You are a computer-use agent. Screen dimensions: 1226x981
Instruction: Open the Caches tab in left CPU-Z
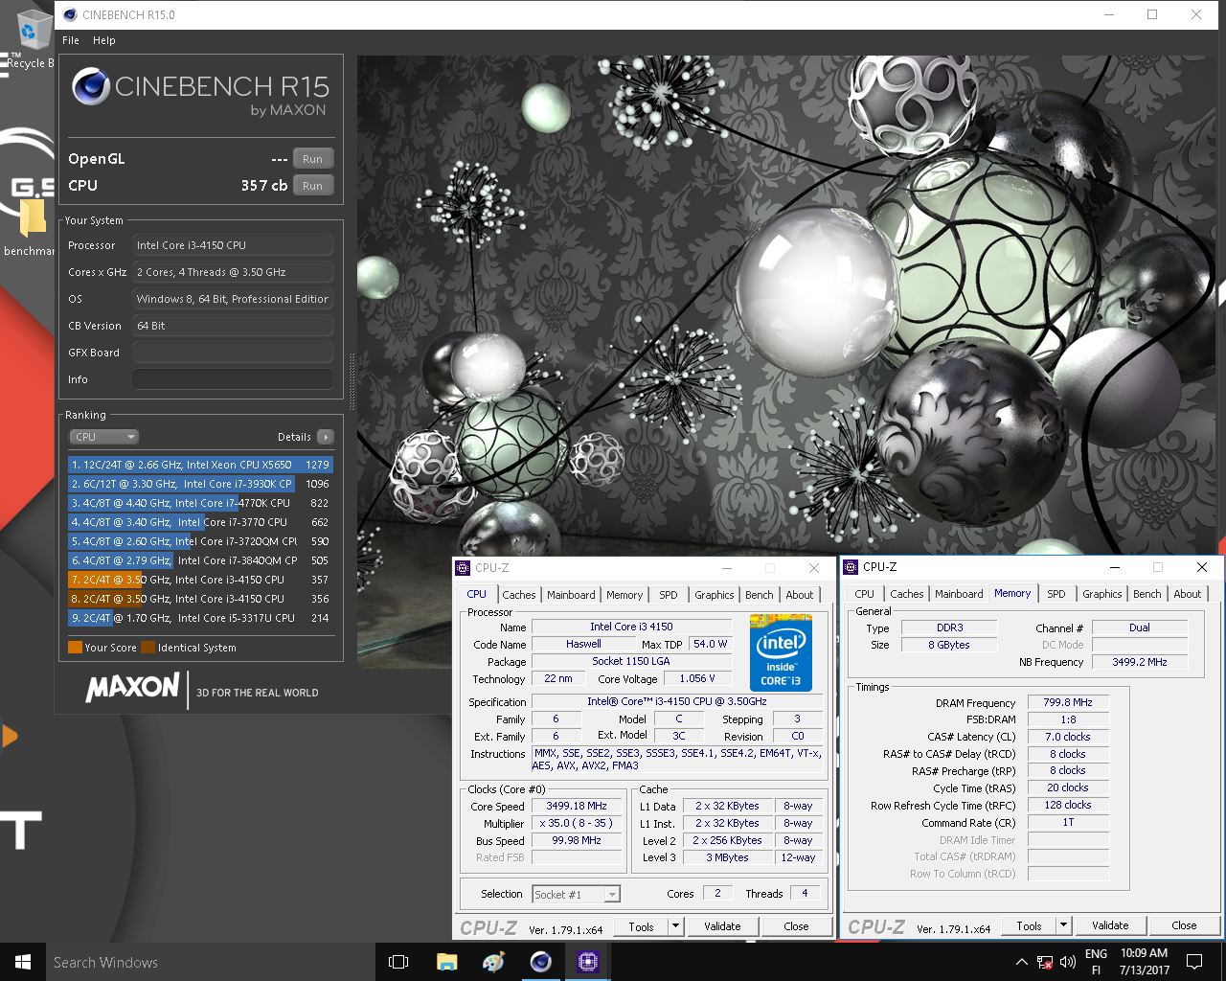click(519, 595)
